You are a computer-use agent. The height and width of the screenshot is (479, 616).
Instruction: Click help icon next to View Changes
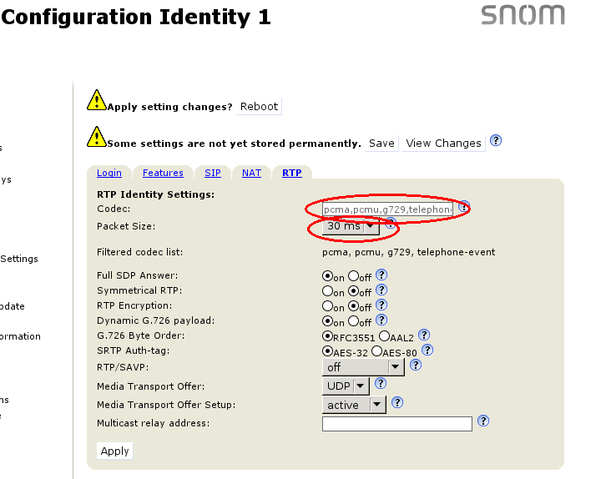pos(495,141)
